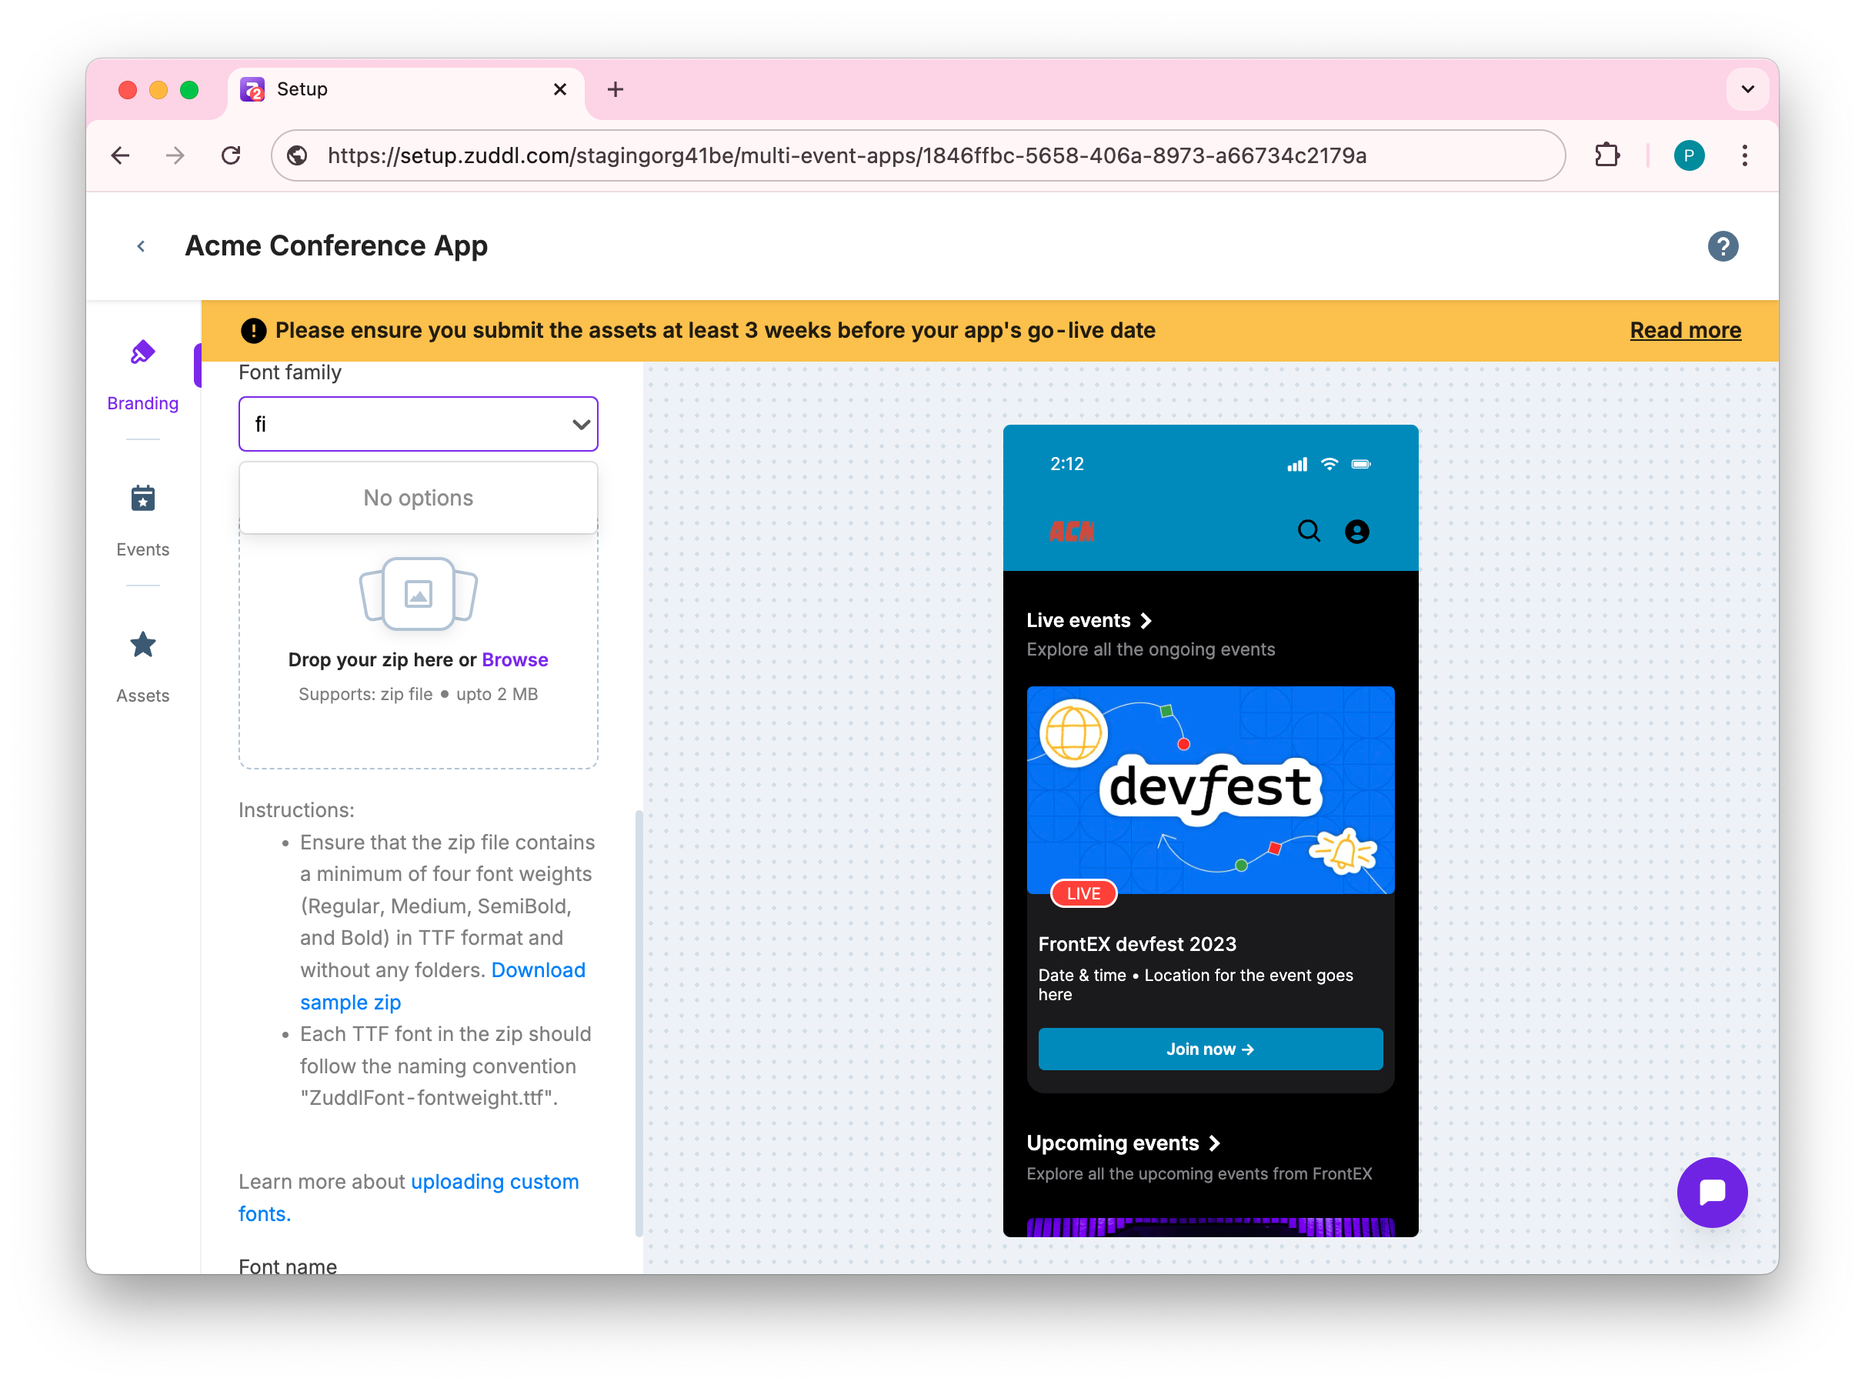
Task: Open the Assets star icon in sidebar
Action: (x=143, y=645)
